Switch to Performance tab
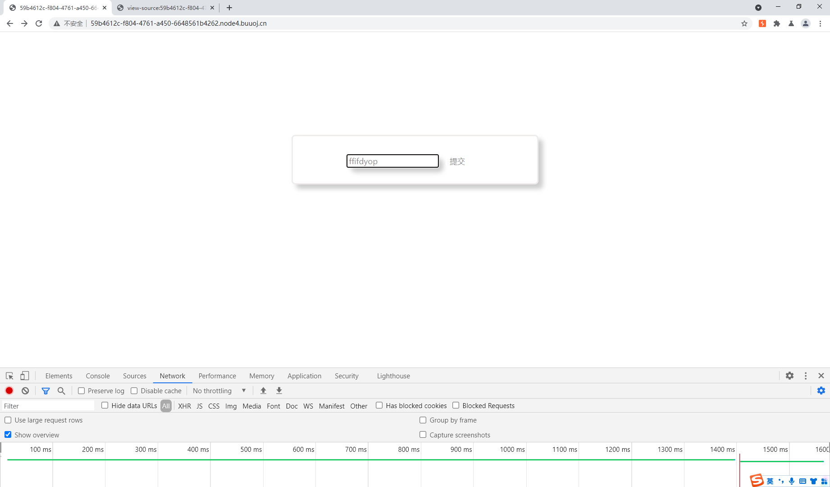 (x=217, y=376)
